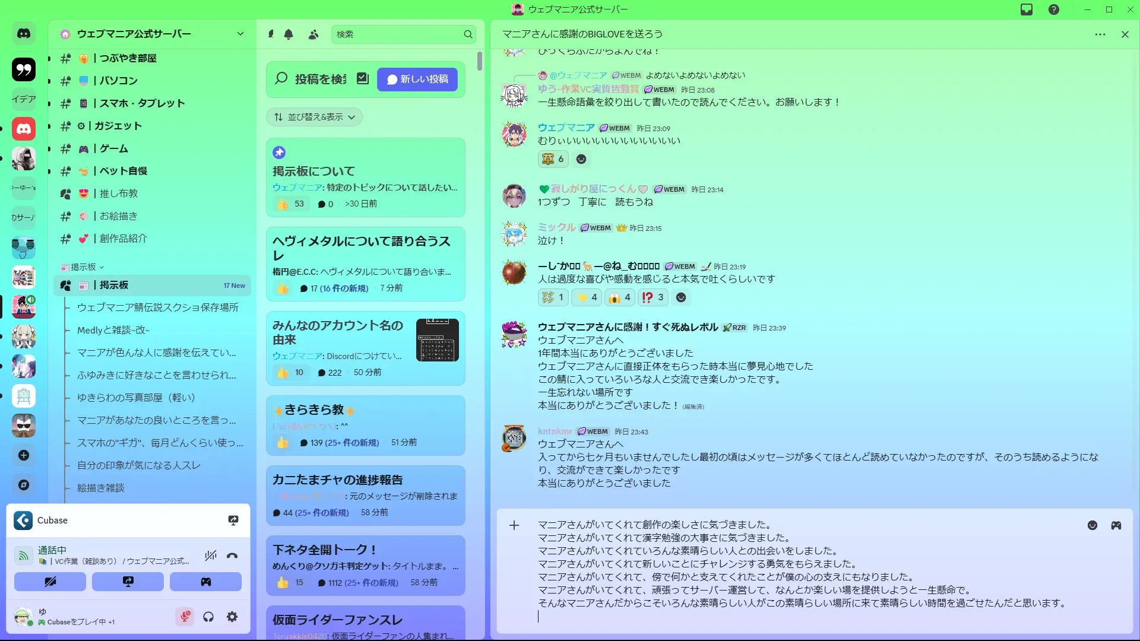Viewport: 1140px width, 641px height.
Task: Disconnect from the voice call
Action: pyautogui.click(x=232, y=556)
